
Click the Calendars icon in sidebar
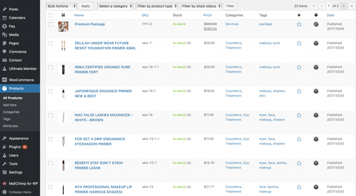4,18
